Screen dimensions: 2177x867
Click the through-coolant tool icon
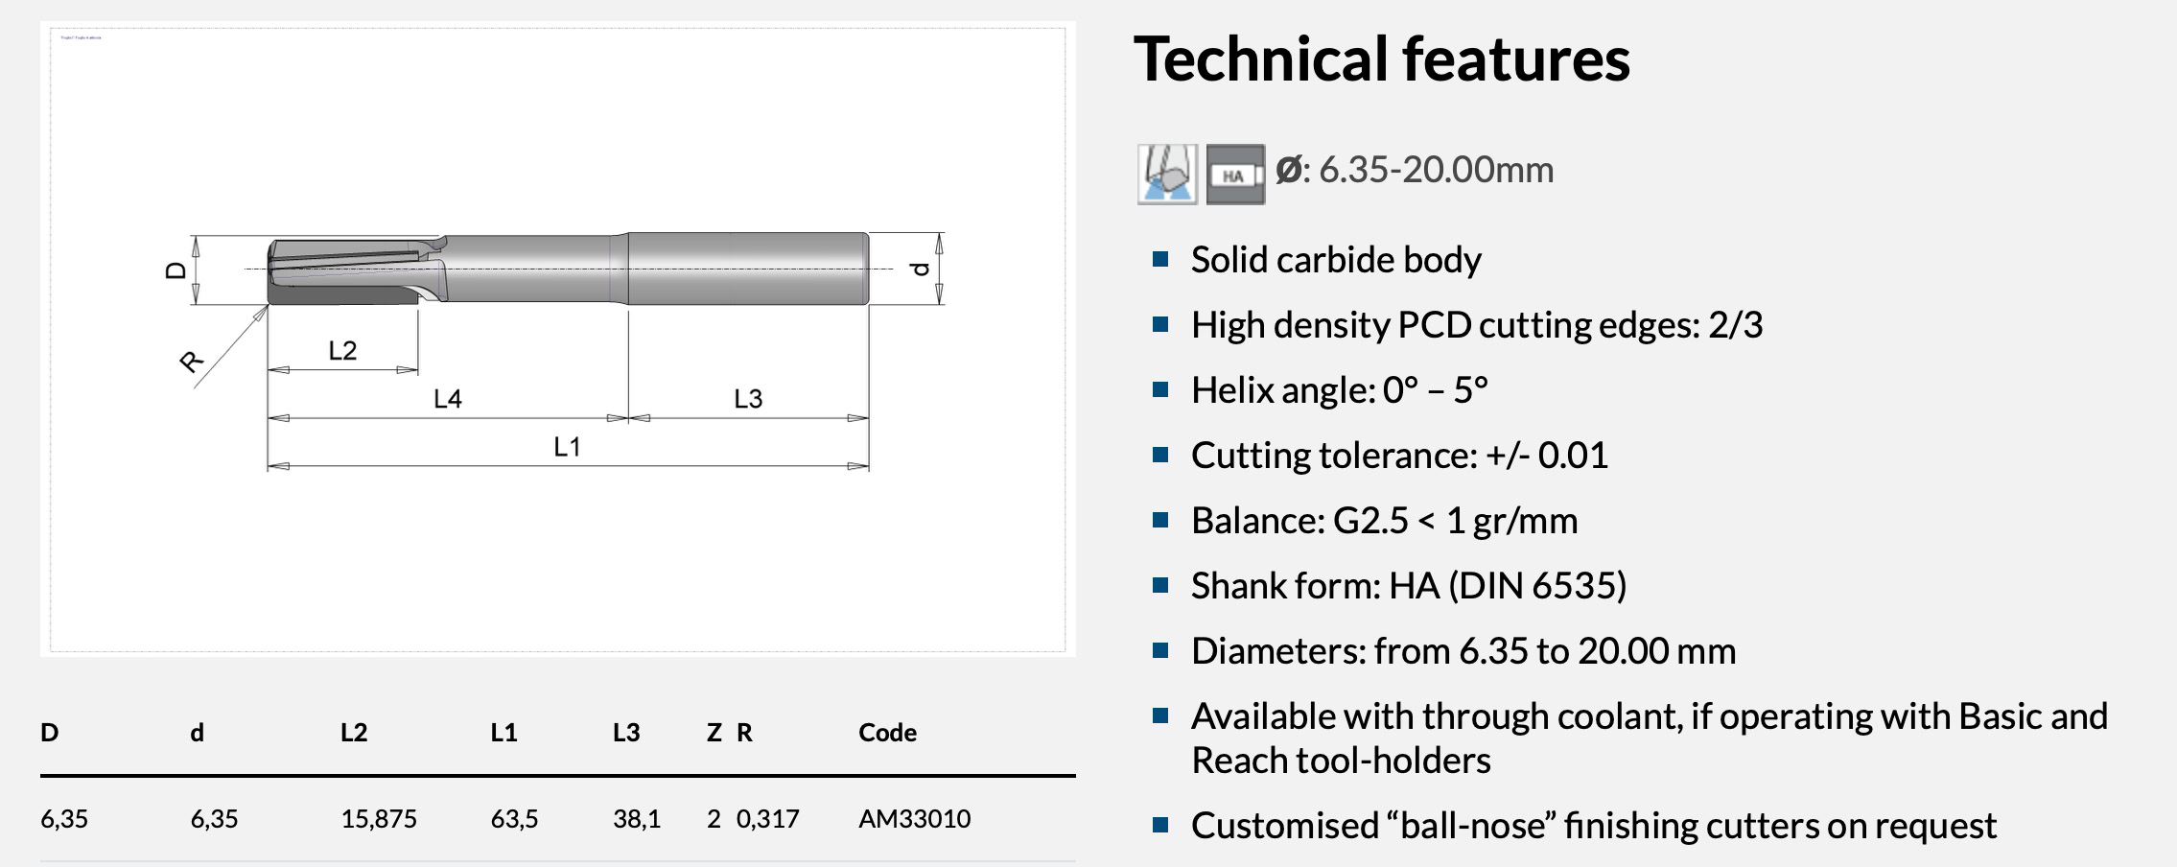click(x=1166, y=174)
